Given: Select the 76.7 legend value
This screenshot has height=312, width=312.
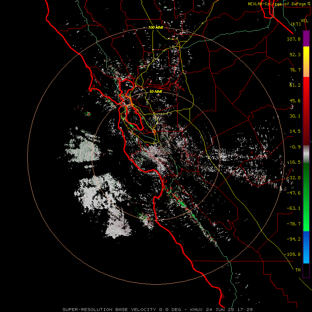Looking at the screenshot, I should (295, 70).
